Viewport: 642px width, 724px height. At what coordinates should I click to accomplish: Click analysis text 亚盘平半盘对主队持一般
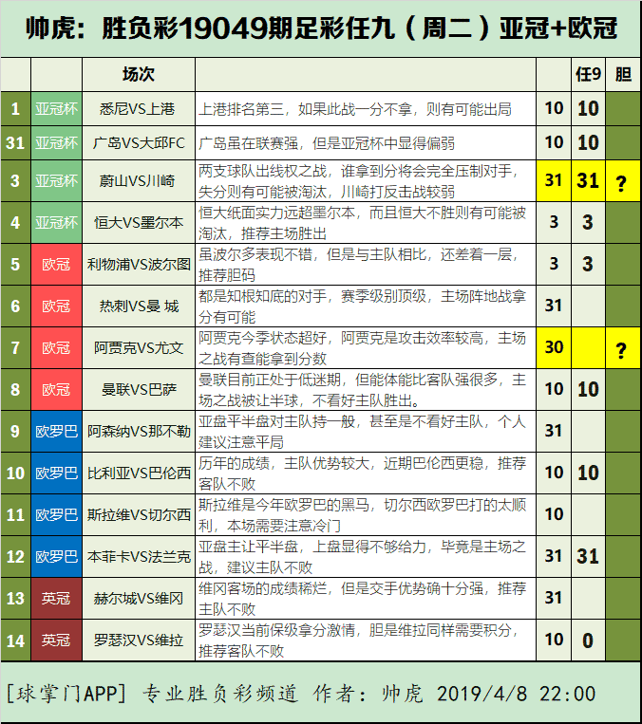[277, 421]
